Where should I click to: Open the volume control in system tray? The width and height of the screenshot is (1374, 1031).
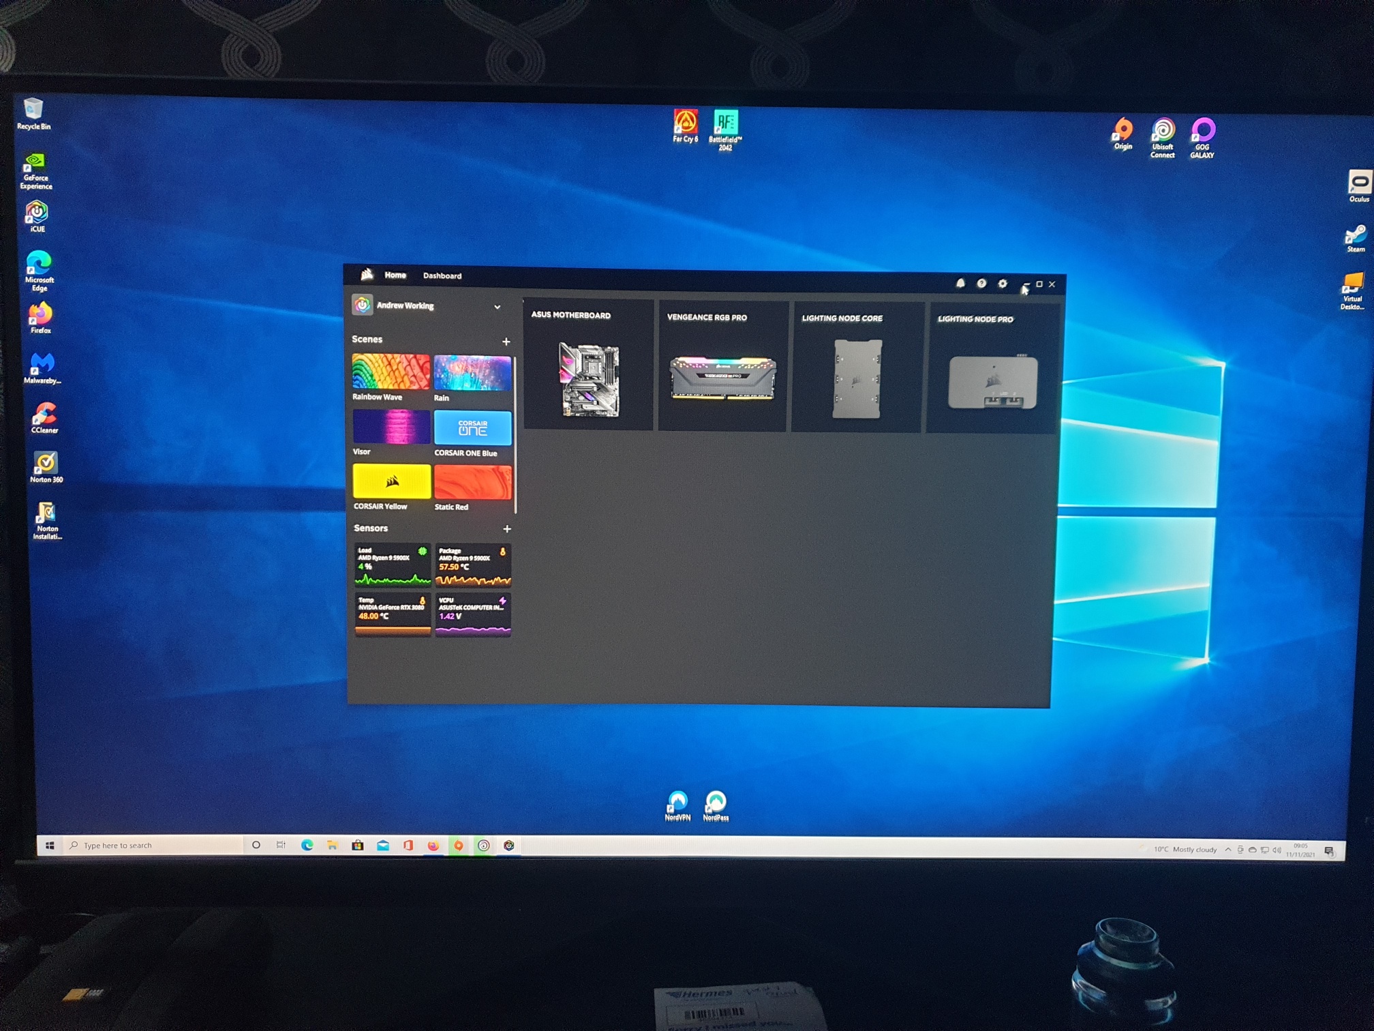pos(1277,850)
